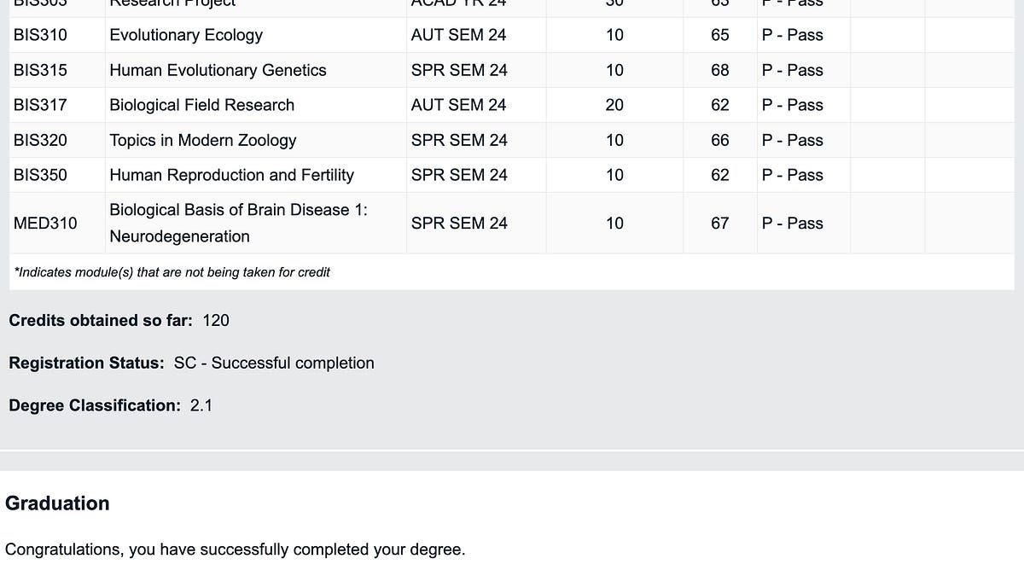1024x576 pixels.
Task: Select the Congratulations degree completion message
Action: [x=236, y=550]
